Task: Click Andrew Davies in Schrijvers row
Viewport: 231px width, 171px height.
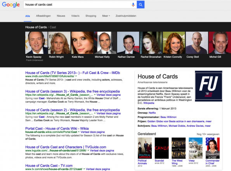Action: [195, 126]
